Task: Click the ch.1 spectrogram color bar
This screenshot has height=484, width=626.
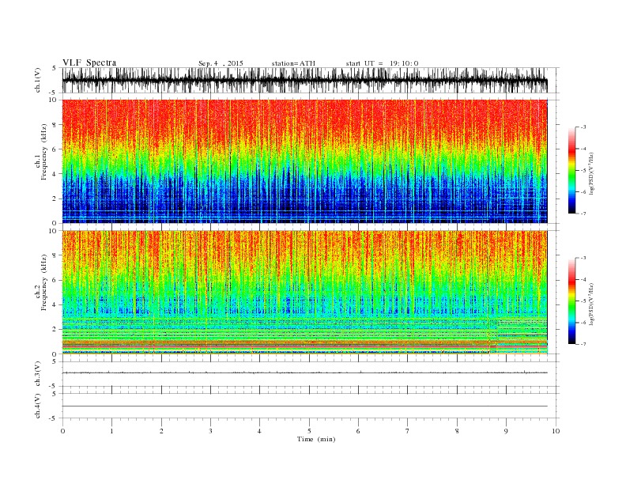Action: [x=572, y=170]
